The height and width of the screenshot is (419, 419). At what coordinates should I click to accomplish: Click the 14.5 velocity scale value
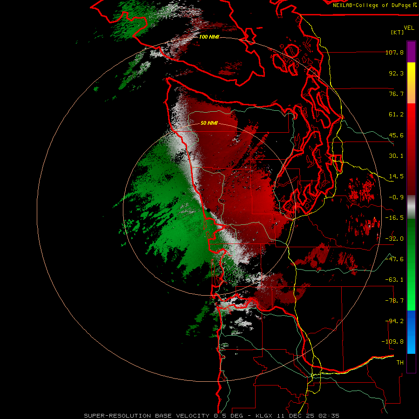click(x=396, y=176)
